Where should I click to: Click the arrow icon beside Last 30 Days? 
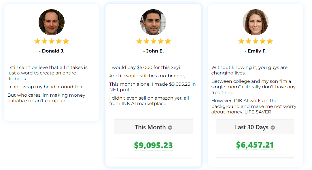click(273, 128)
